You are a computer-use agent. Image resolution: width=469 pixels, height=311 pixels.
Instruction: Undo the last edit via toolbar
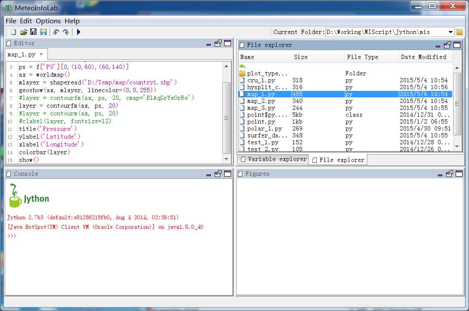(x=56, y=32)
